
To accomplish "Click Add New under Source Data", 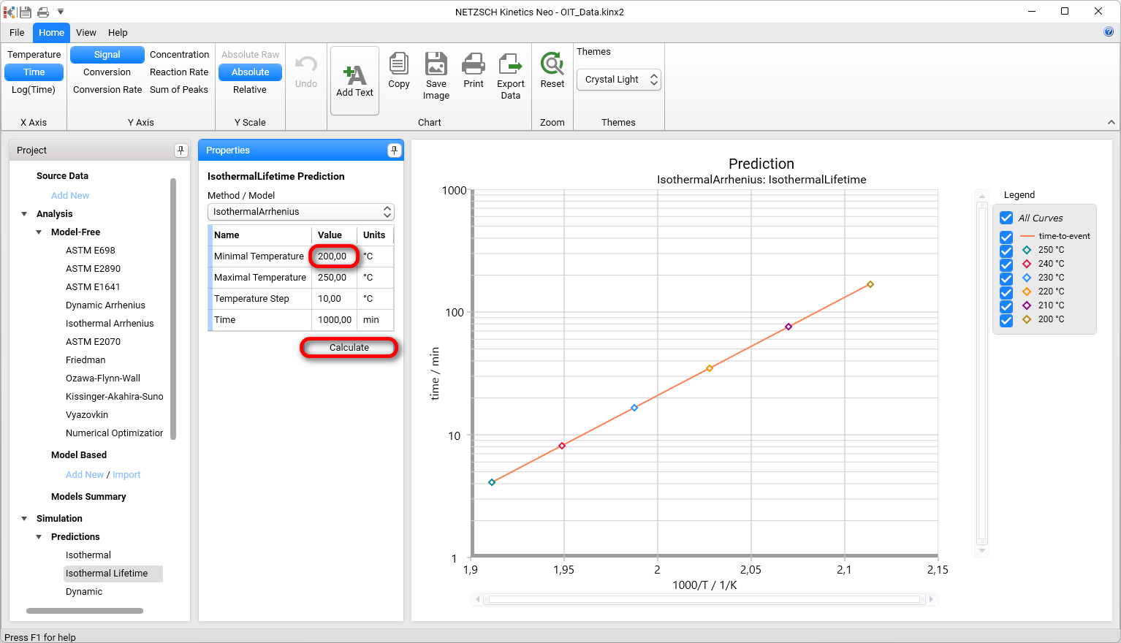I will pos(69,195).
